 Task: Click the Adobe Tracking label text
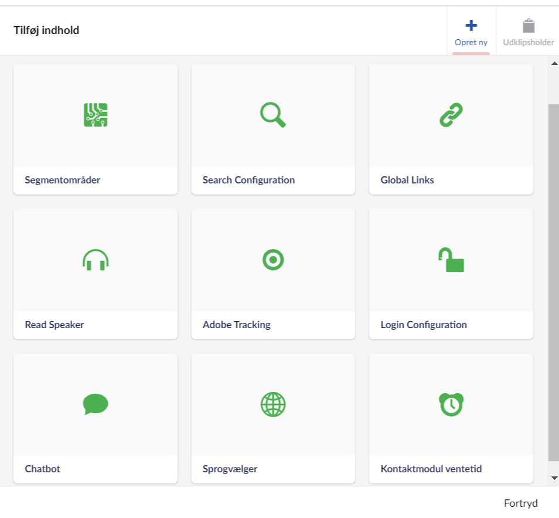click(x=237, y=325)
